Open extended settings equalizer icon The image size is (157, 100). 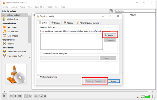click(30, 96)
